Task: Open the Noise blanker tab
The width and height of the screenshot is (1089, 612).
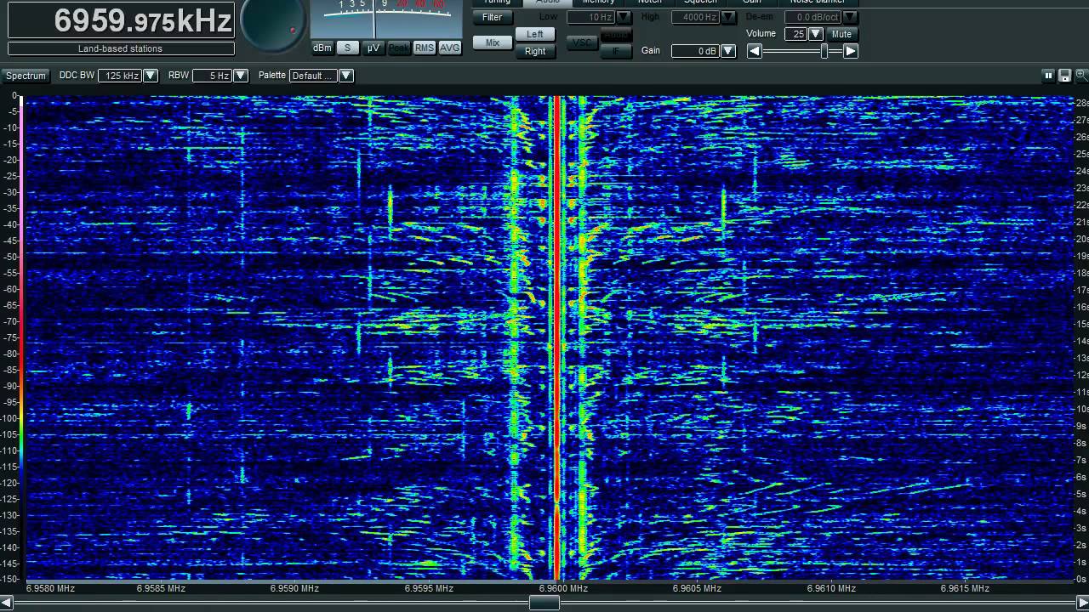Action: 818,2
